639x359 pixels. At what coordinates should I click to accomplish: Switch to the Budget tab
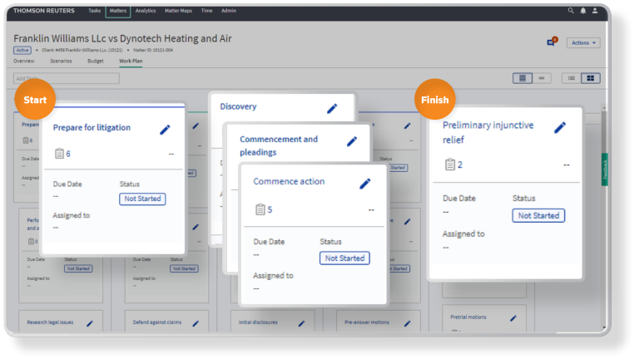click(96, 61)
